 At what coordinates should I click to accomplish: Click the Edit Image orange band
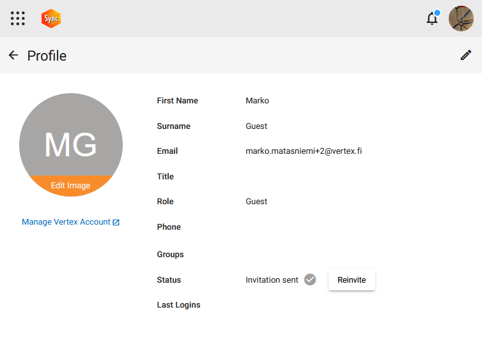click(70, 186)
